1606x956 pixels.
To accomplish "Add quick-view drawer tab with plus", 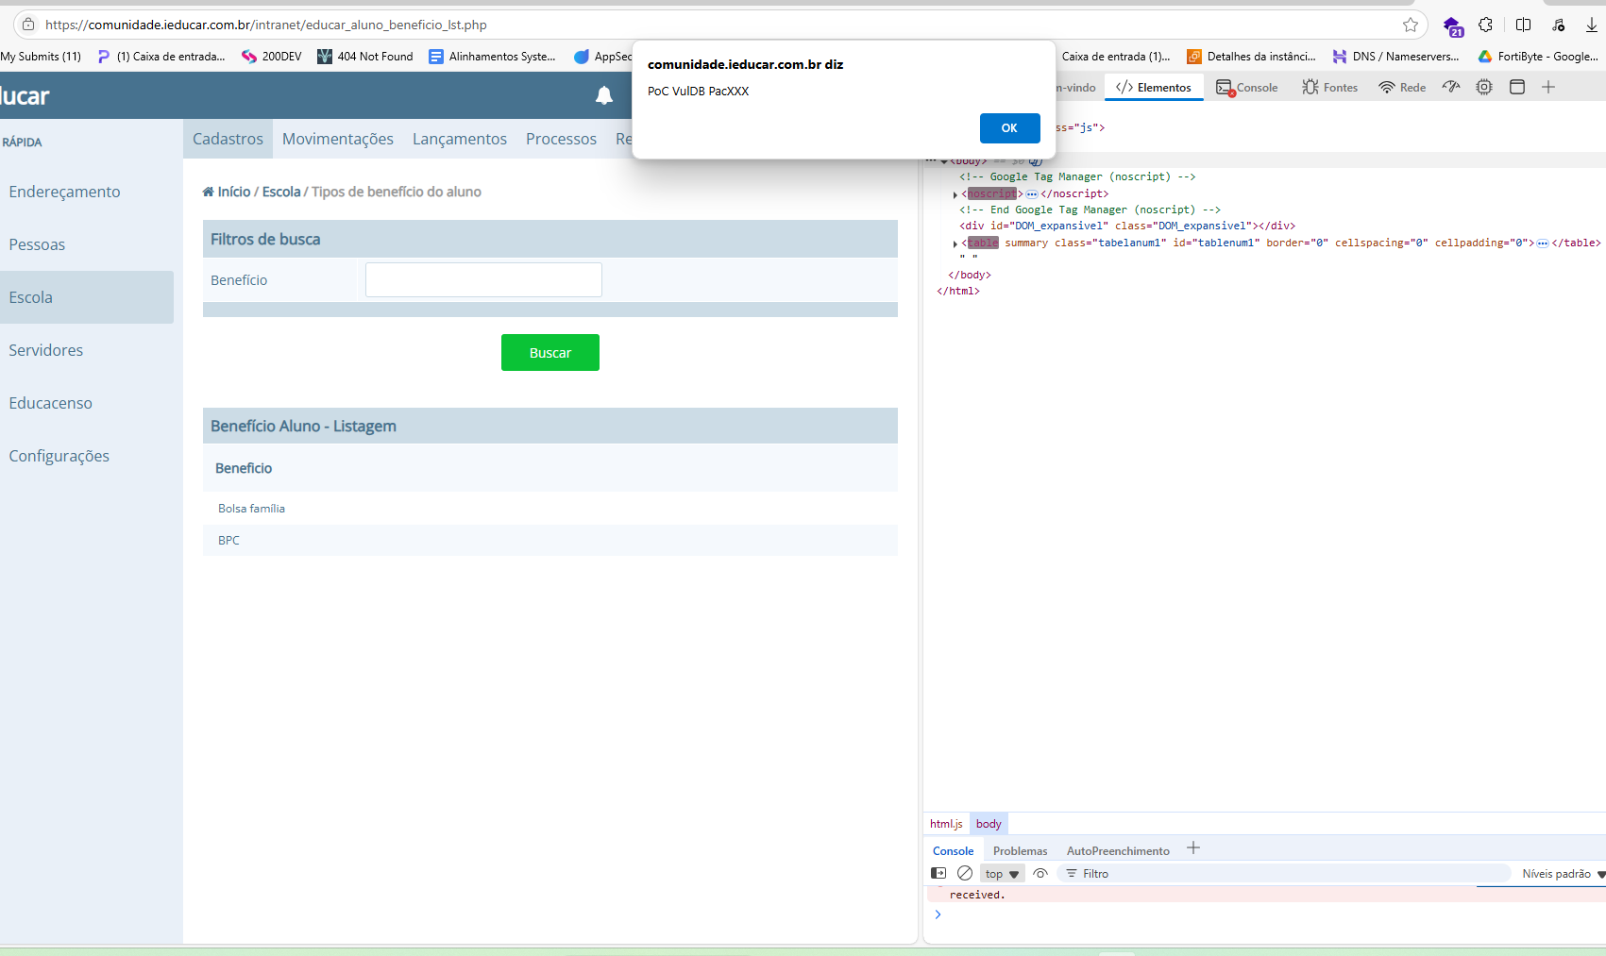I will 1193,848.
